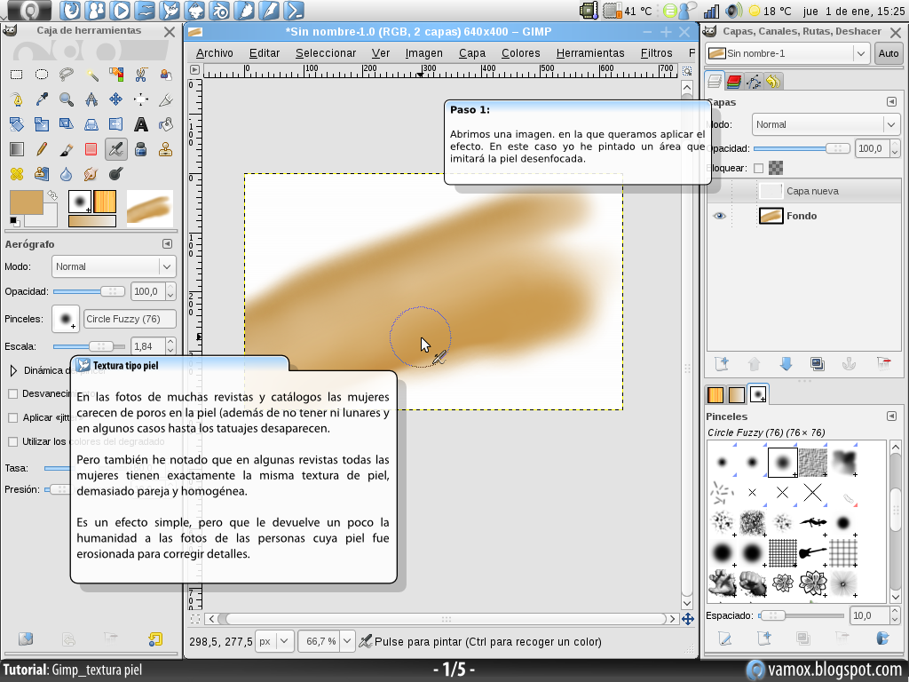The height and width of the screenshot is (682, 909).
Task: Select the Ellipse Select tool
Action: click(x=42, y=75)
